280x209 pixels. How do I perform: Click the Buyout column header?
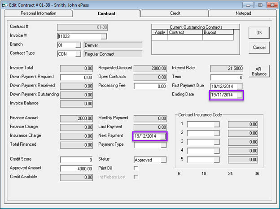pos(218,32)
